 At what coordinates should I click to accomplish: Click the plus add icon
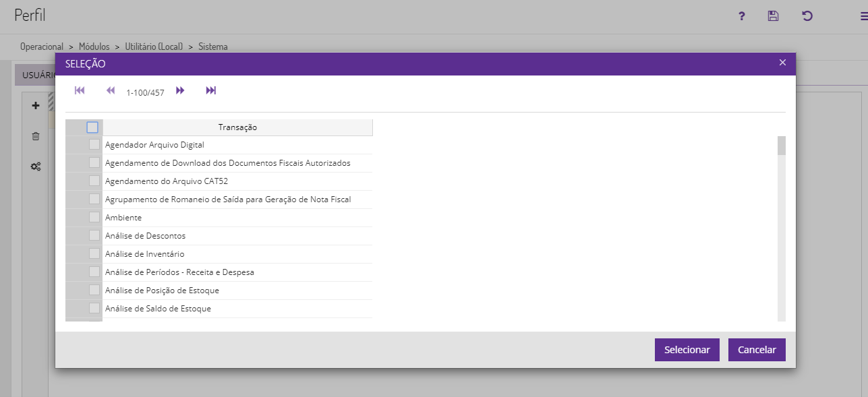click(36, 106)
